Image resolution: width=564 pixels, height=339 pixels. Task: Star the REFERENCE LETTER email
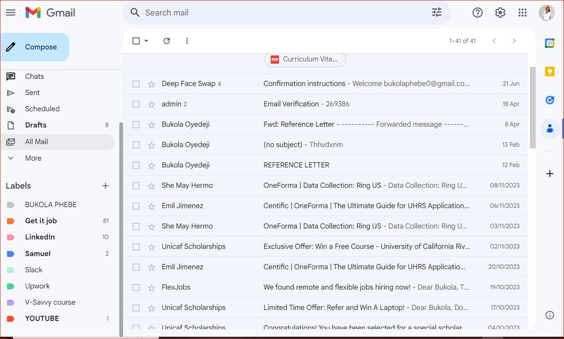tap(152, 166)
